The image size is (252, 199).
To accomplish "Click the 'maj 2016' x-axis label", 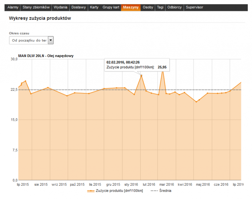I will pos(203,184).
